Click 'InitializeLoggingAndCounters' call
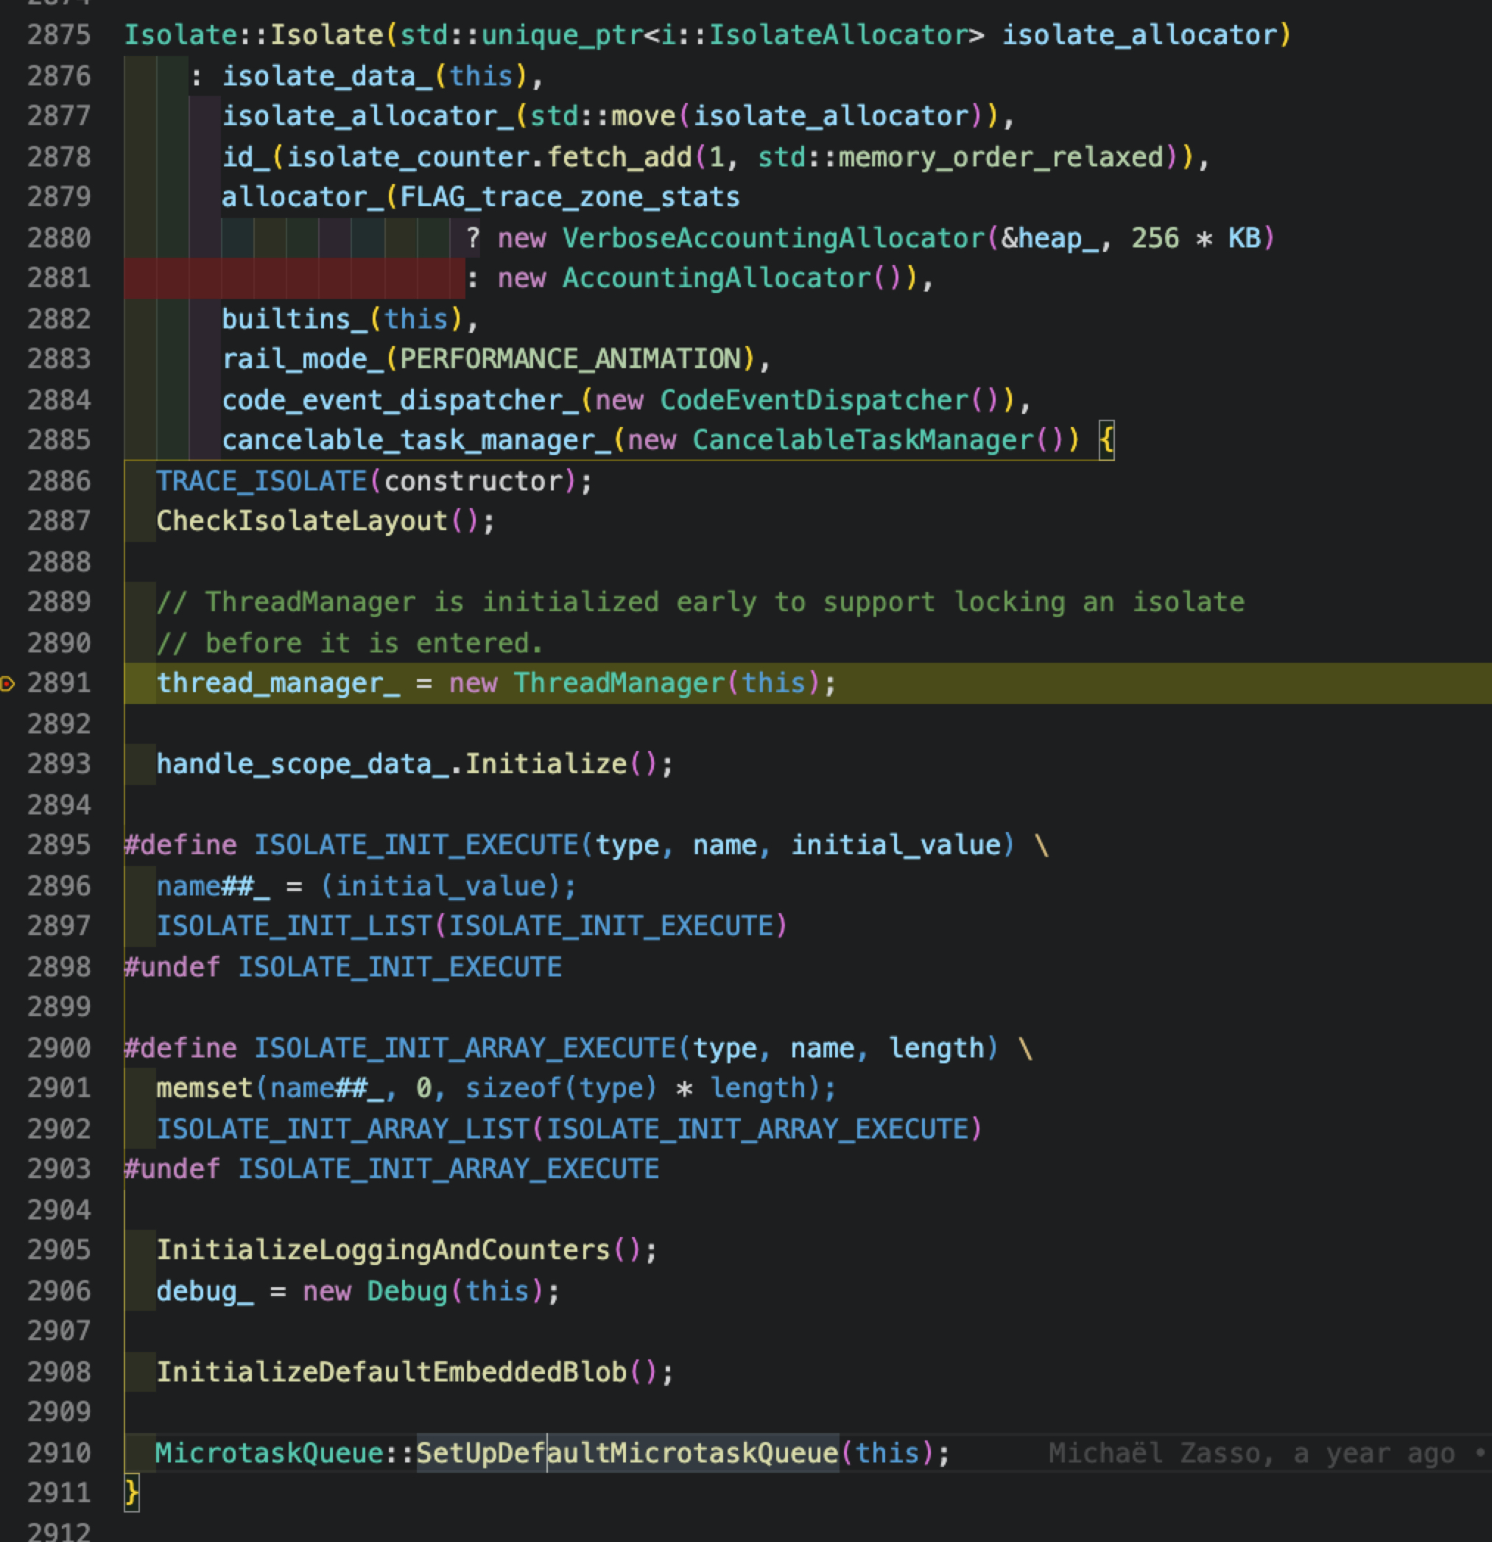1492x1542 pixels. pyautogui.click(x=384, y=1250)
